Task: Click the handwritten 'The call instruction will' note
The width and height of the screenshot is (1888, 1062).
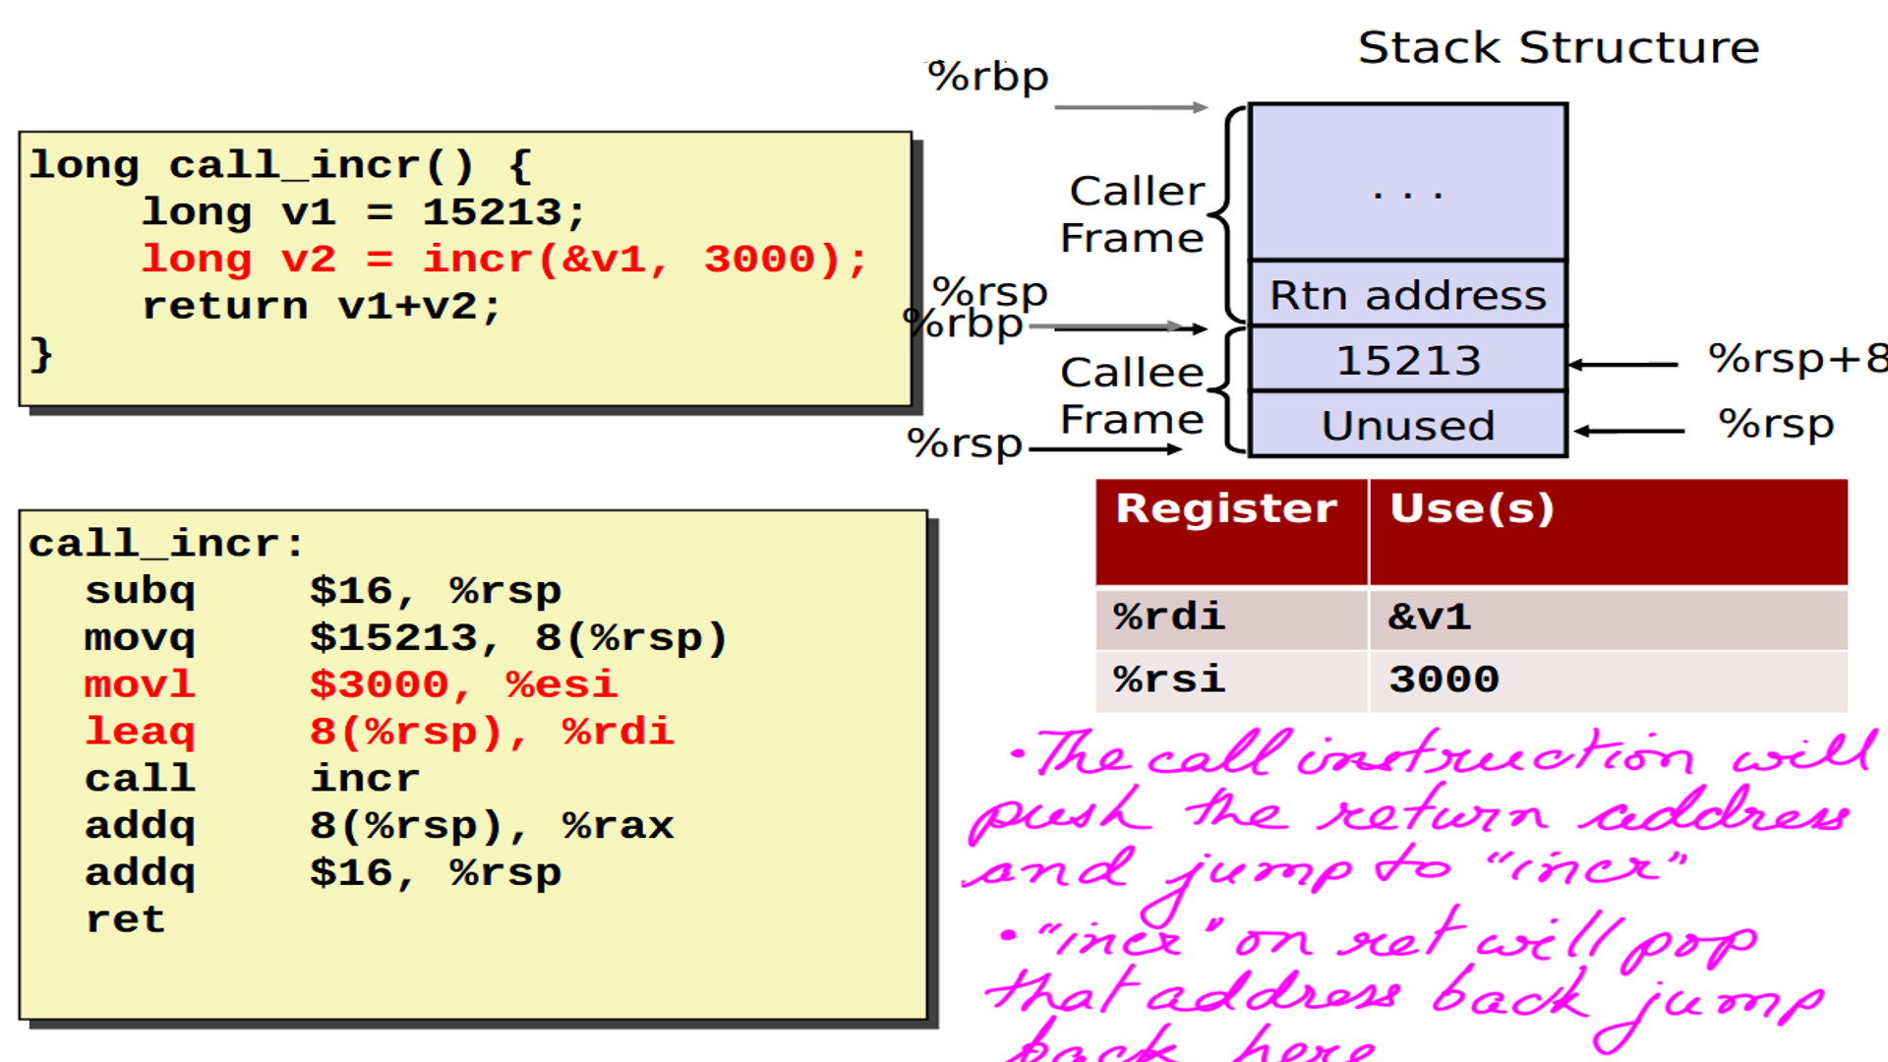Action: pyautogui.click(x=1445, y=754)
